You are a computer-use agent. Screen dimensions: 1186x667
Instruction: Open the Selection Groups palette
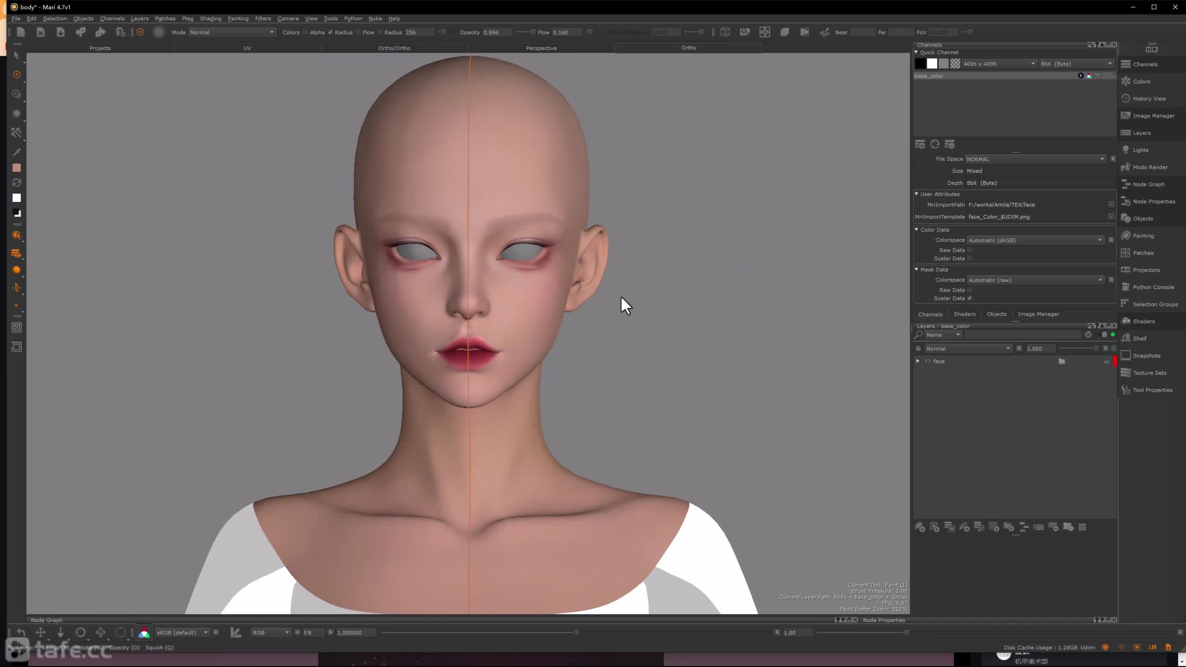click(1155, 304)
